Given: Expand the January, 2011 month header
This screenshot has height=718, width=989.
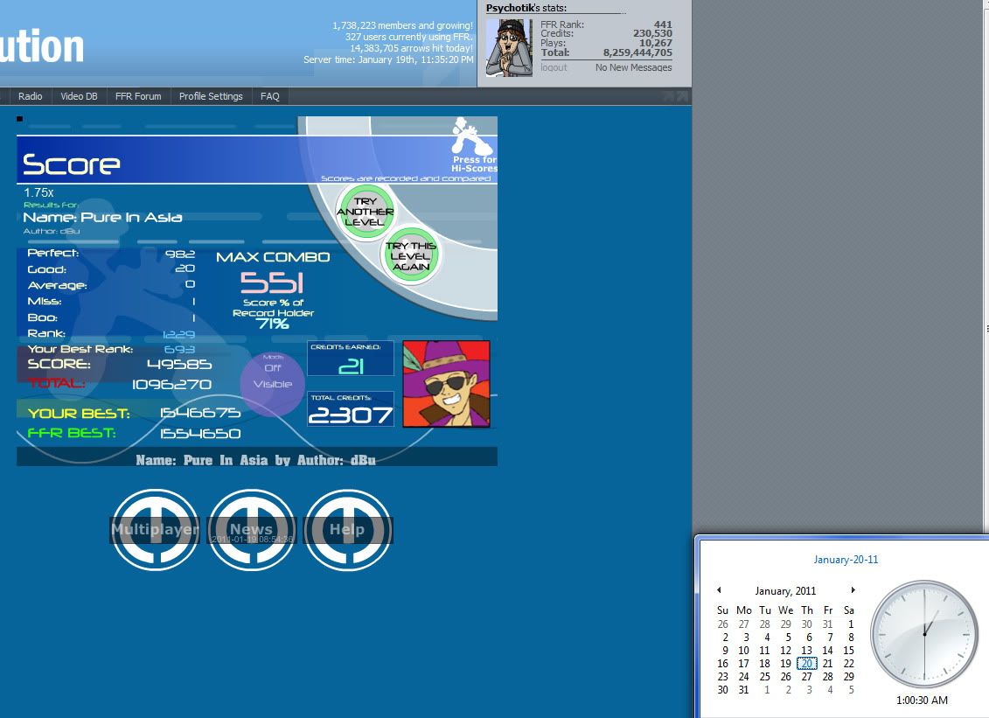Looking at the screenshot, I should coord(785,591).
